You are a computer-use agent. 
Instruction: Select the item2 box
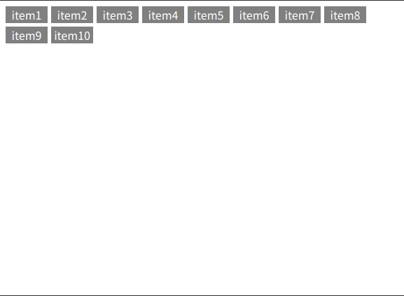[72, 15]
